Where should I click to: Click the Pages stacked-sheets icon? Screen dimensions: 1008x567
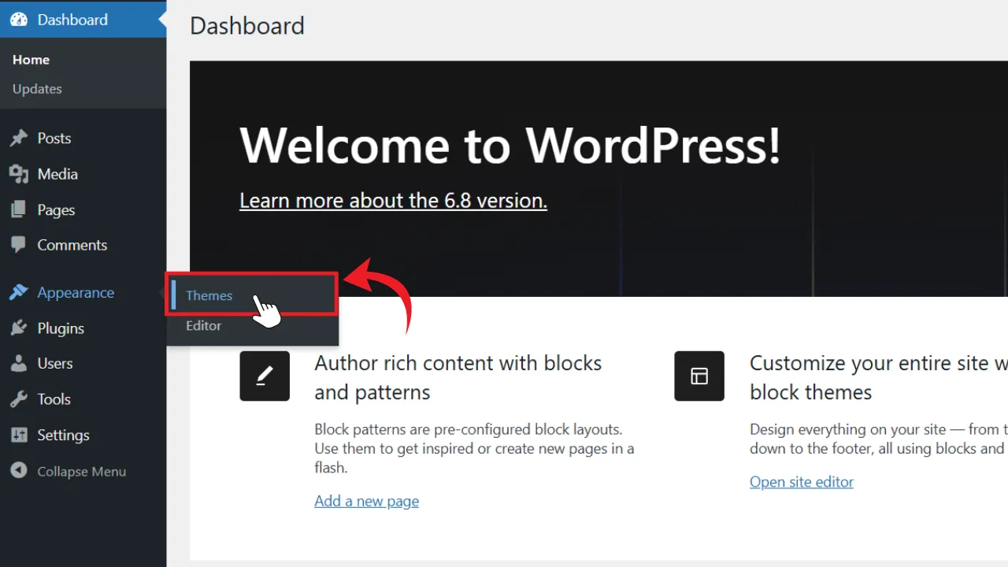[18, 210]
